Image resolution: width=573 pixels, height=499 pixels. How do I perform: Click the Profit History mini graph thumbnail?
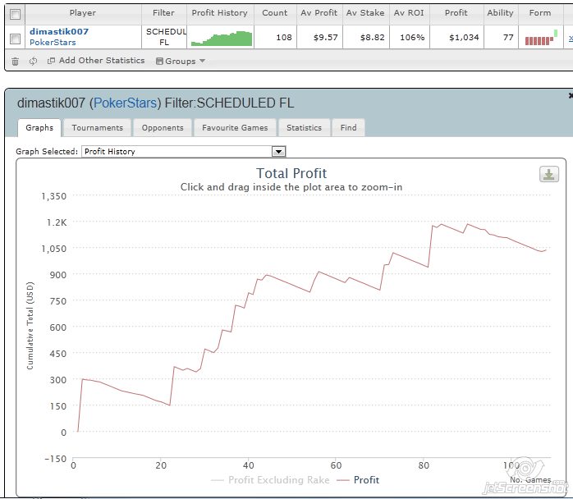tap(220, 39)
